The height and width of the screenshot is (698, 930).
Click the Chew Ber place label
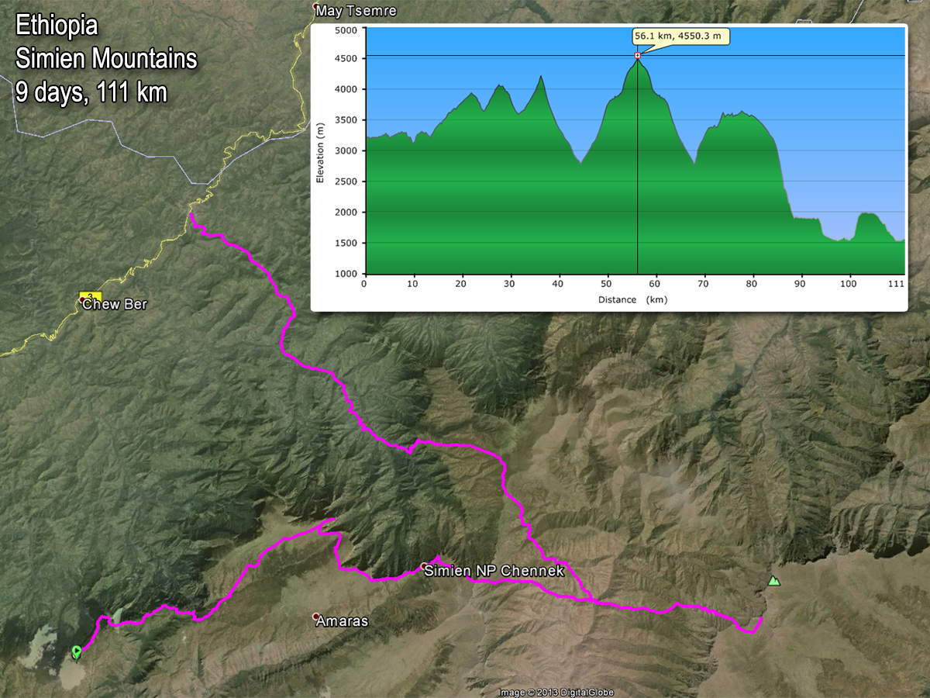click(x=115, y=305)
